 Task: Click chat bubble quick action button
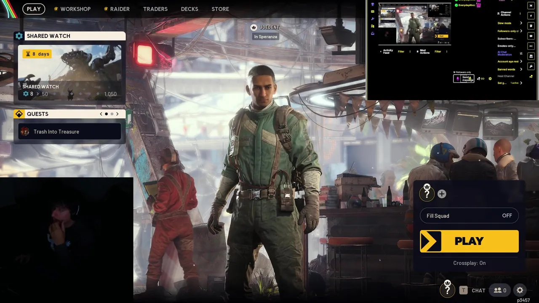(x=531, y=36)
